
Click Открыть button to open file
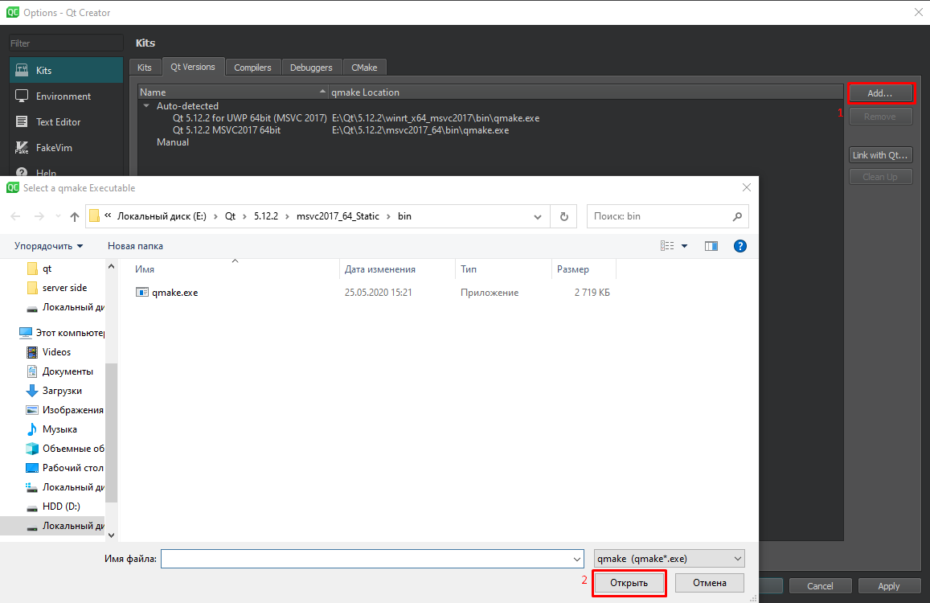click(x=629, y=583)
